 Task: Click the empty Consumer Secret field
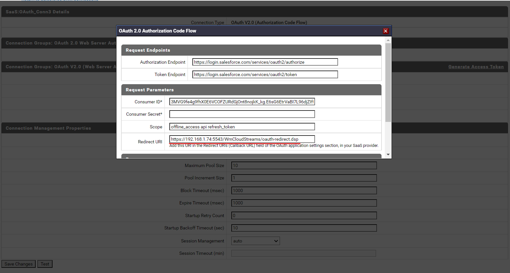tap(242, 114)
